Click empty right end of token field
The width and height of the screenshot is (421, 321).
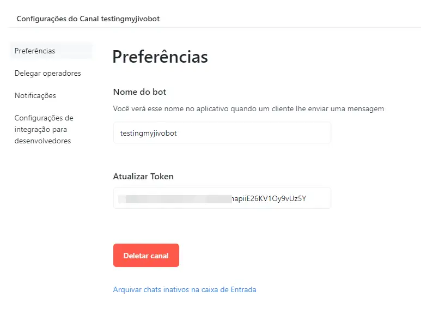click(x=321, y=198)
